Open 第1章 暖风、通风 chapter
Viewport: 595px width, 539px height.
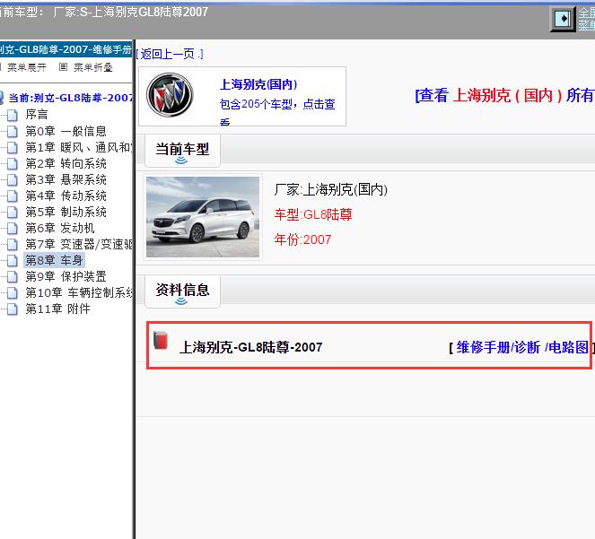point(79,147)
